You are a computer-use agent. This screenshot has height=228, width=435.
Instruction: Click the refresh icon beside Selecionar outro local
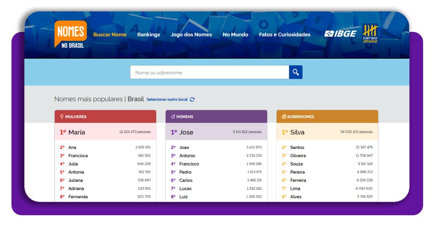point(192,100)
